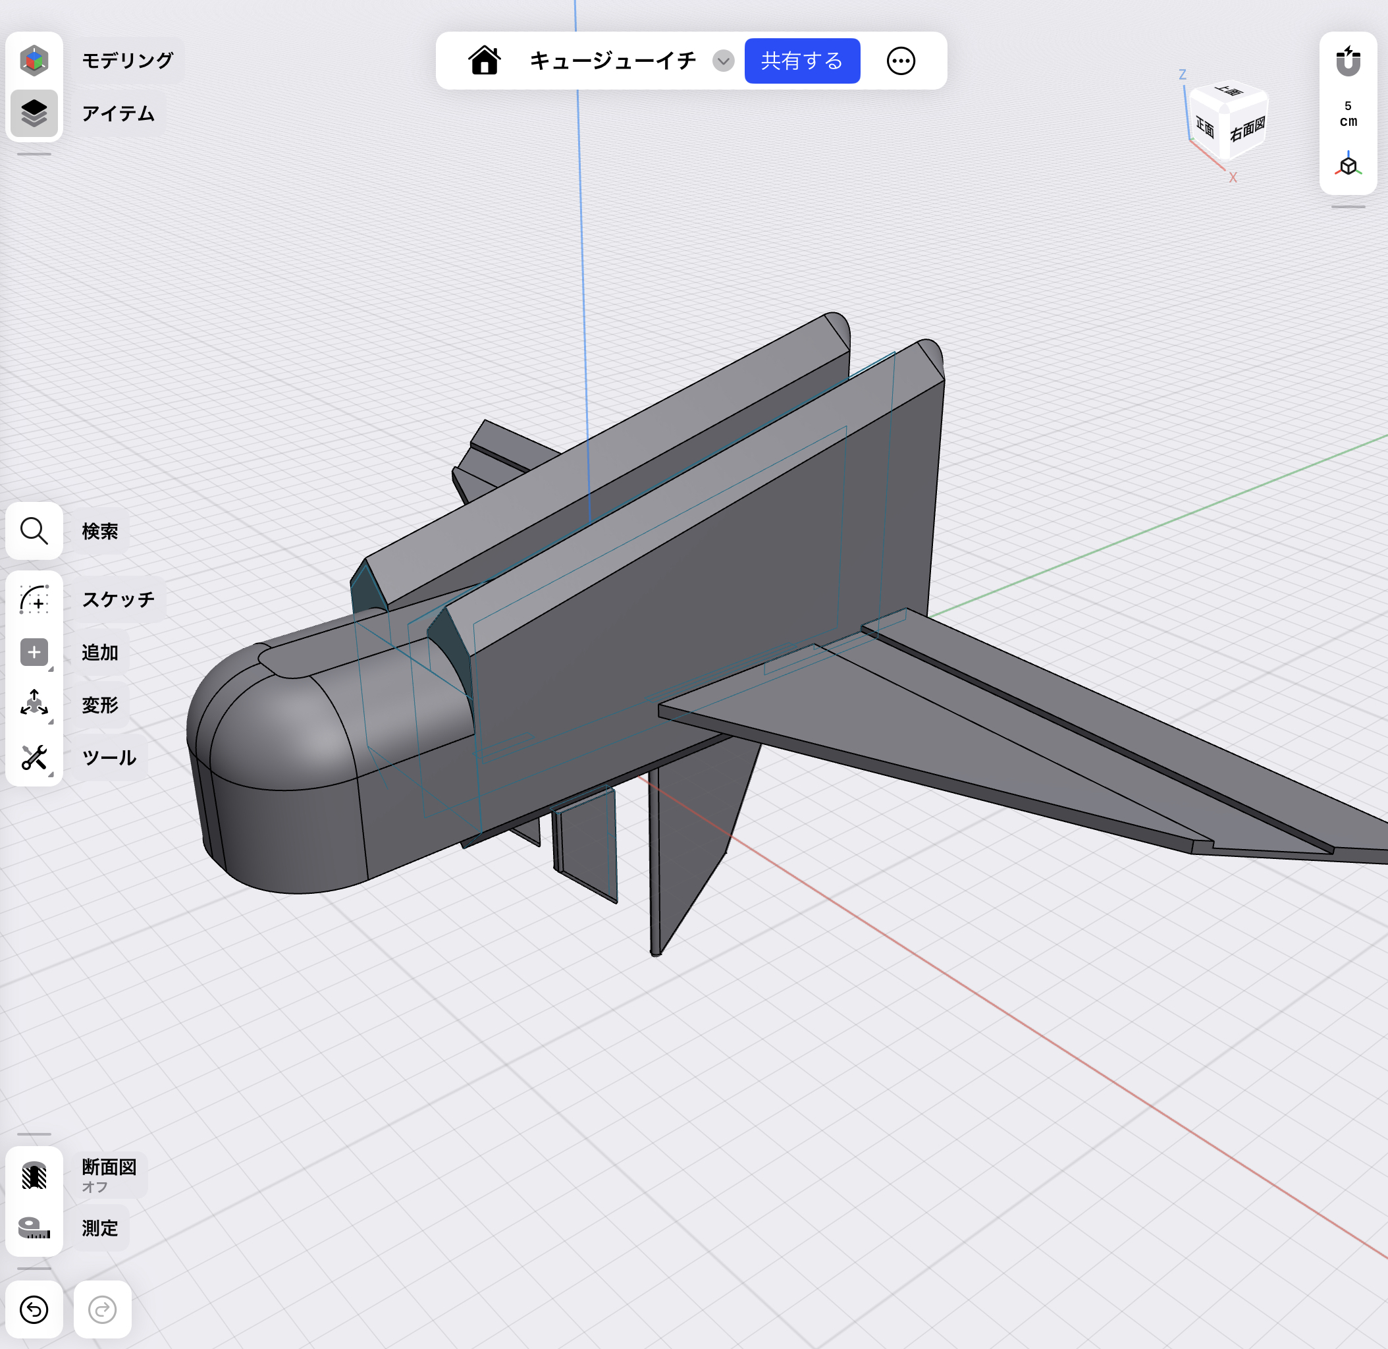
Task: Open the Modeling (モデリング) cube icon
Action: (34, 60)
